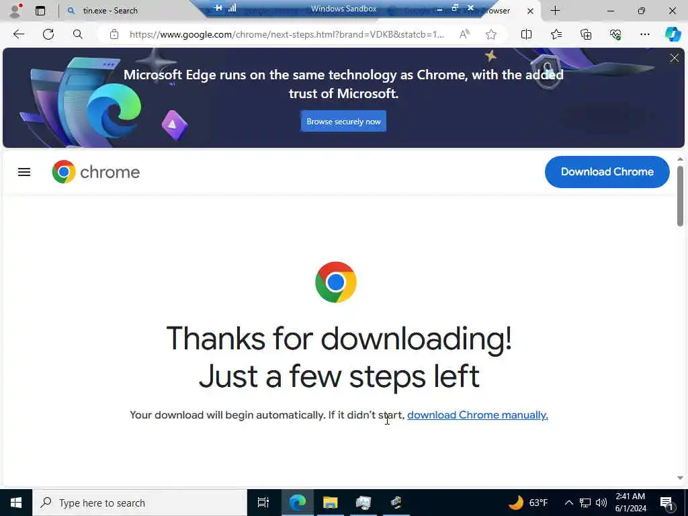The width and height of the screenshot is (688, 516).
Task: Open a new tab with the plus button
Action: coord(555,11)
